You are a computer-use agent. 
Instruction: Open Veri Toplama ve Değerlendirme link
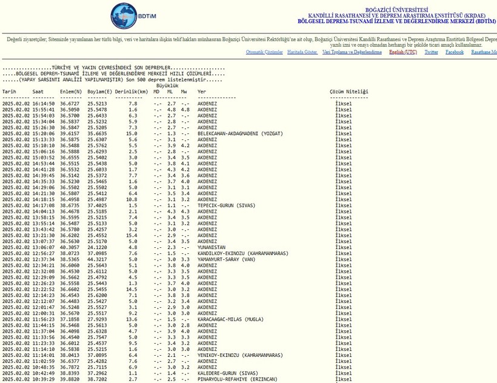tap(352, 52)
